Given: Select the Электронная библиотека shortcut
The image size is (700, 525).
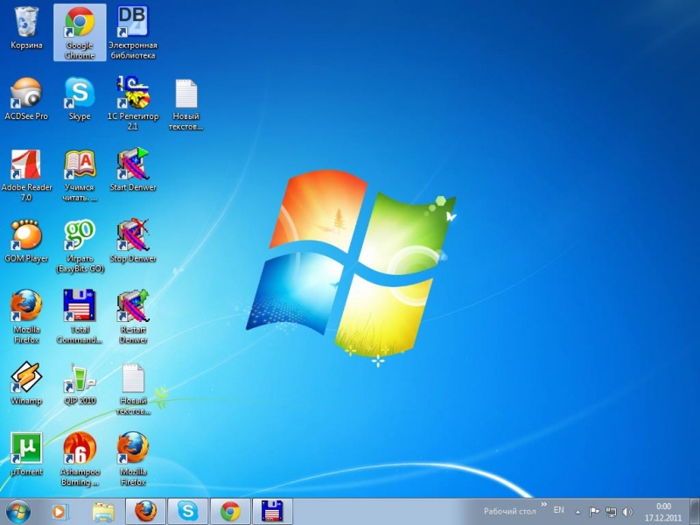Looking at the screenshot, I should click(x=133, y=22).
